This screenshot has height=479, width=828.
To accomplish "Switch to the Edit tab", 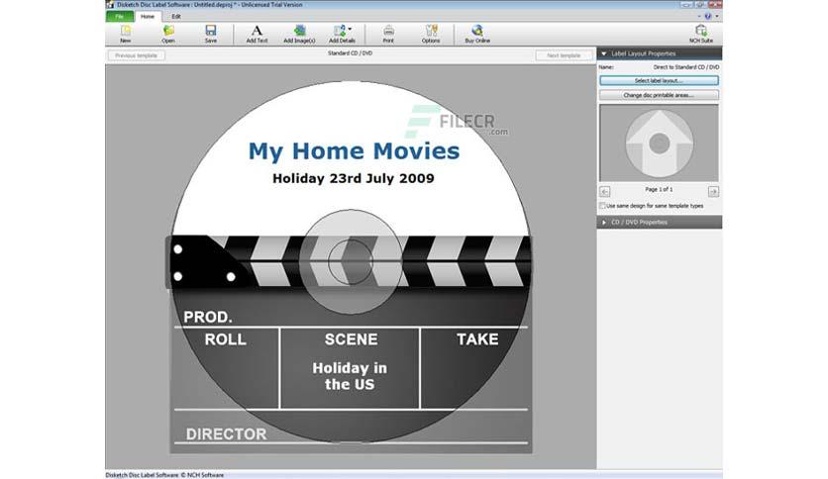I will [175, 17].
